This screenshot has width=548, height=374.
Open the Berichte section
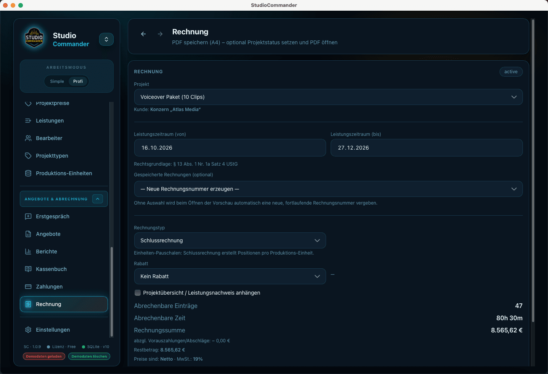pos(47,251)
